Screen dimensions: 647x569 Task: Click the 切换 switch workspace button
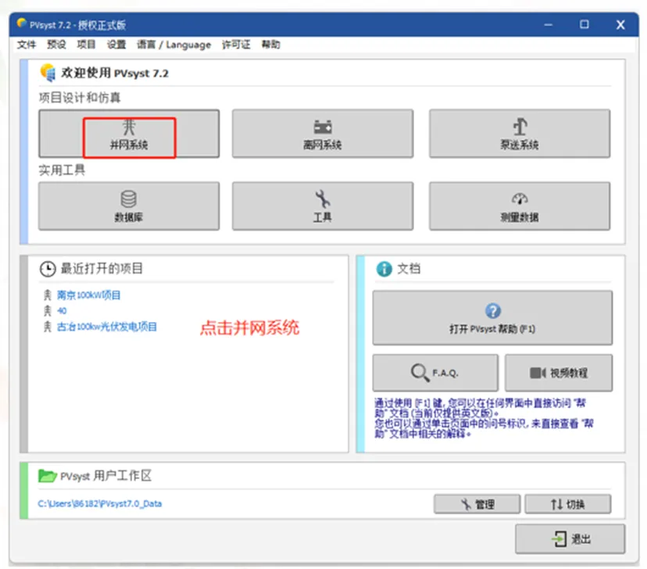568,504
